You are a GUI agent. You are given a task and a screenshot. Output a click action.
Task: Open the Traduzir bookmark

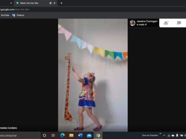point(18,15)
